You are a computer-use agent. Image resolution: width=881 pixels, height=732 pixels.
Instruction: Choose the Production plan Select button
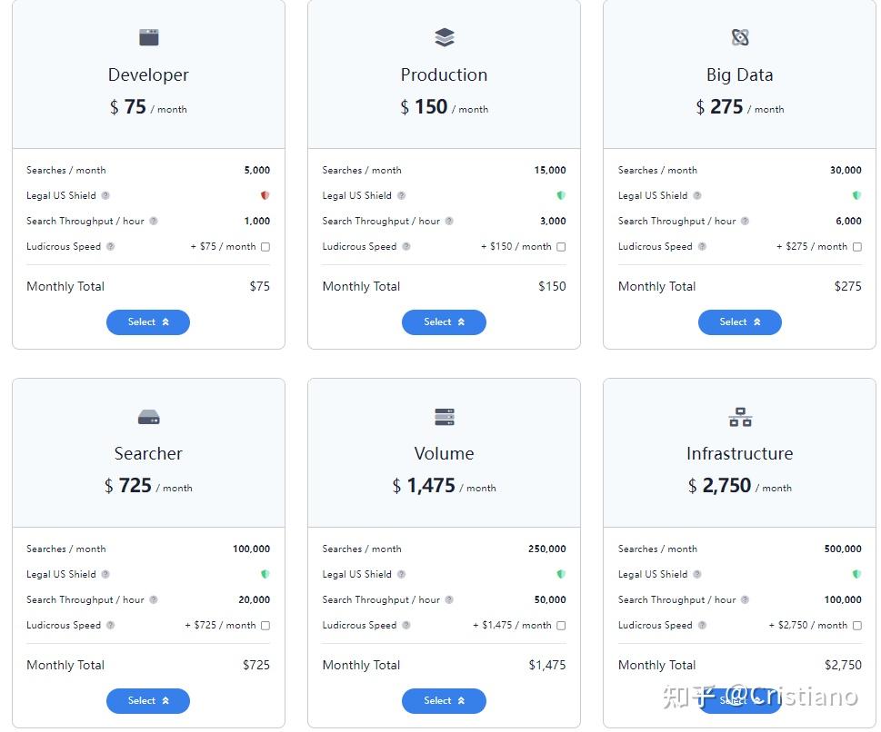(x=444, y=322)
